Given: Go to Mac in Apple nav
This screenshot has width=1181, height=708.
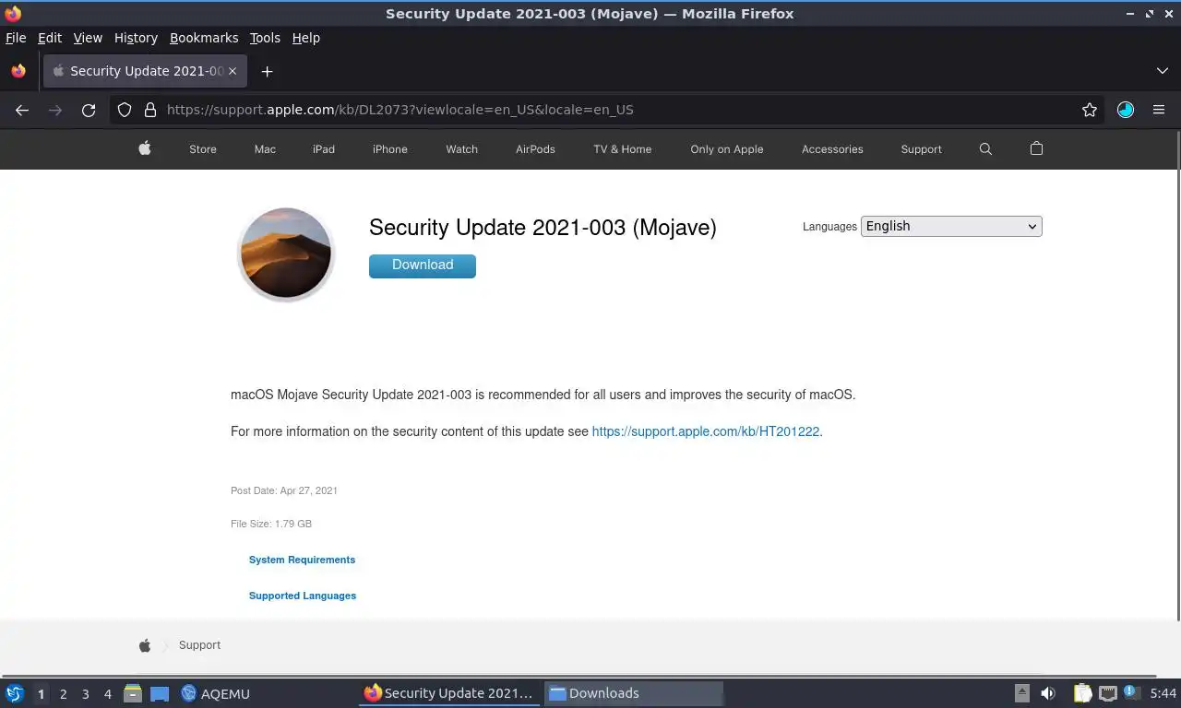Looking at the screenshot, I should pyautogui.click(x=265, y=149).
